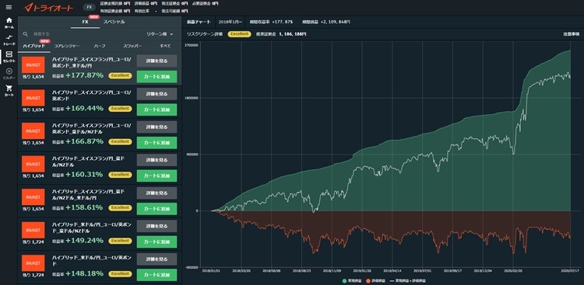Click Excellent badge next to リスクリターン評価
This screenshot has height=285, width=584.
[239, 34]
